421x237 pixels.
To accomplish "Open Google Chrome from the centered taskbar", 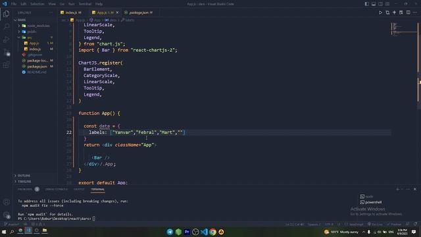I will pos(212,232).
